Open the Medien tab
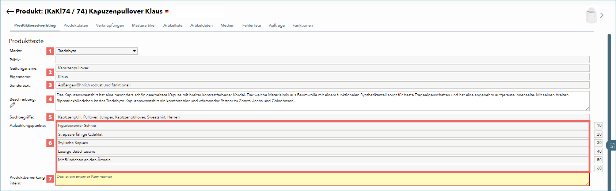Screen dimensions: 616x191 click(227, 26)
